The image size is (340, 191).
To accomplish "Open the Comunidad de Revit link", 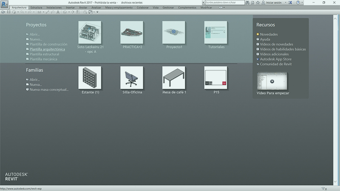I will coord(275,64).
